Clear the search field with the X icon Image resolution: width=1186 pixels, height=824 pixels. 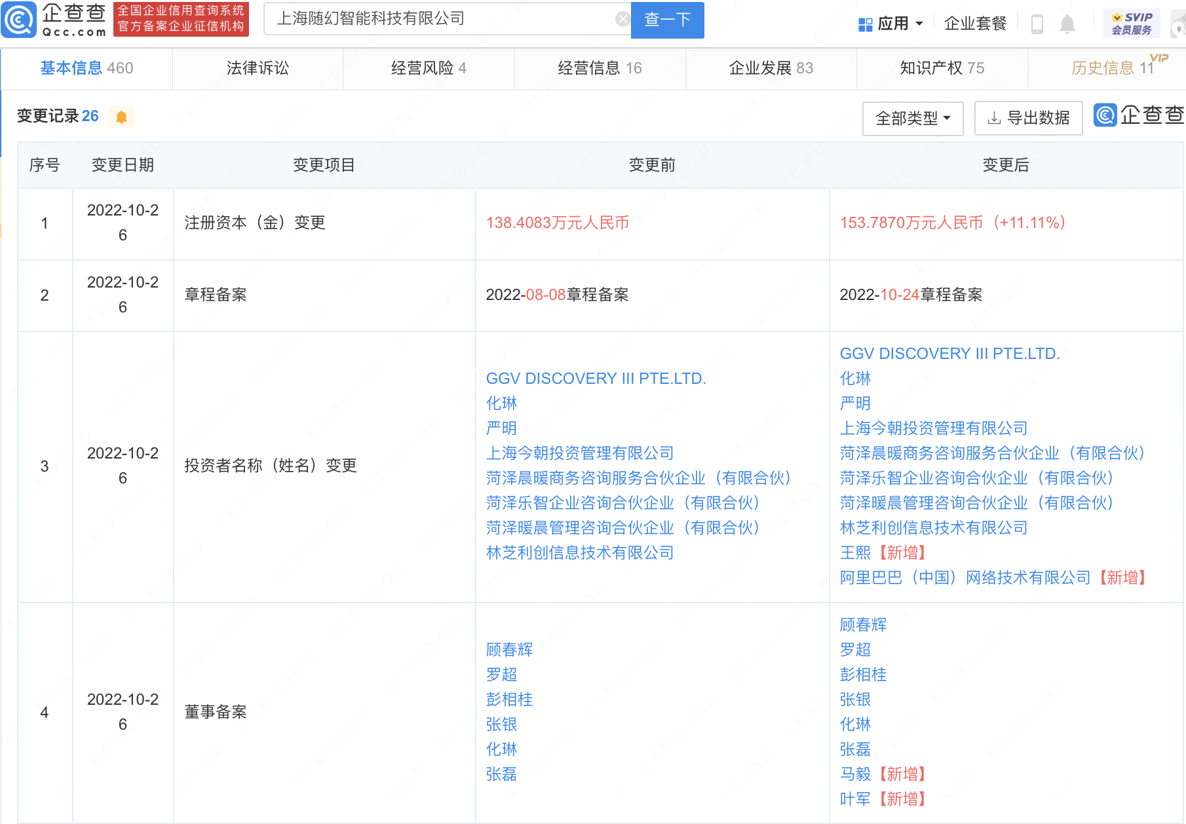(622, 20)
